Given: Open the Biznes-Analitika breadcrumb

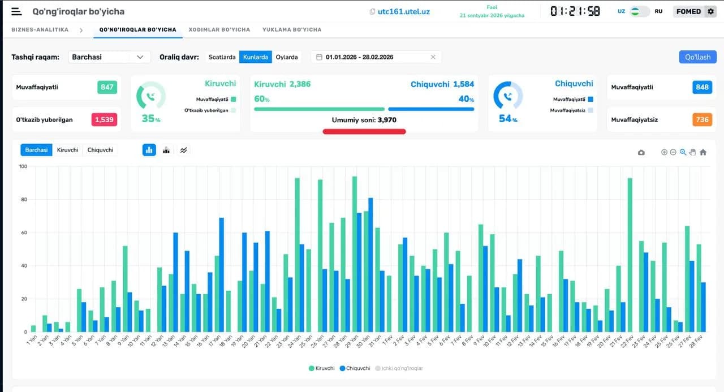Looking at the screenshot, I should coord(40,29).
